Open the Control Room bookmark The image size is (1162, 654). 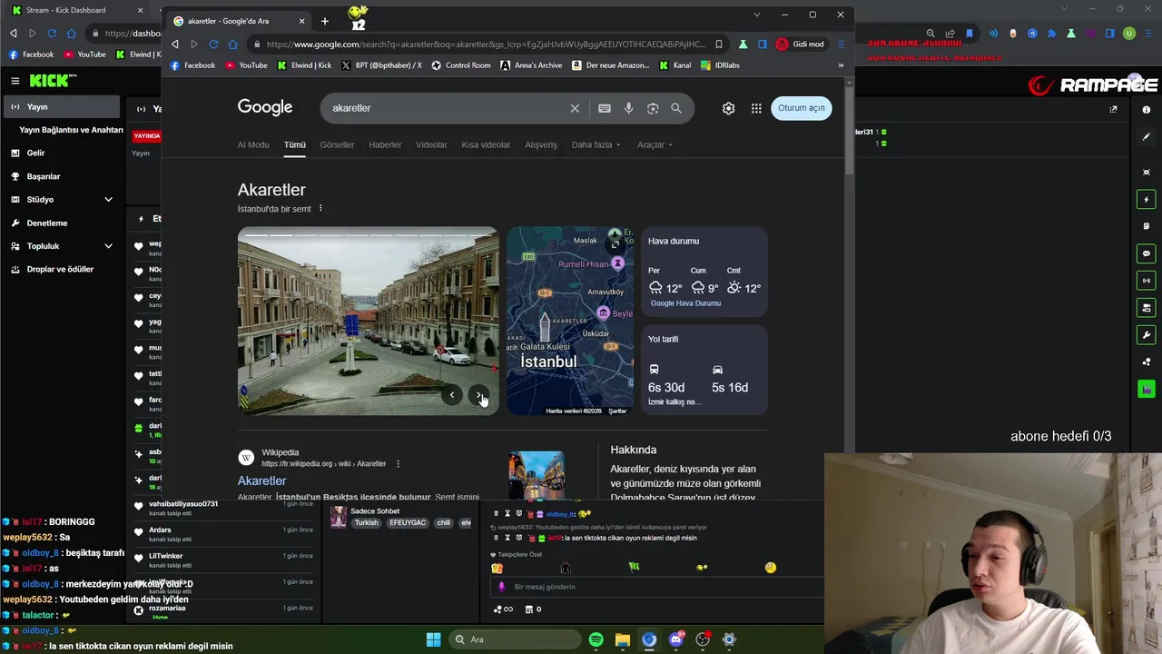click(461, 65)
